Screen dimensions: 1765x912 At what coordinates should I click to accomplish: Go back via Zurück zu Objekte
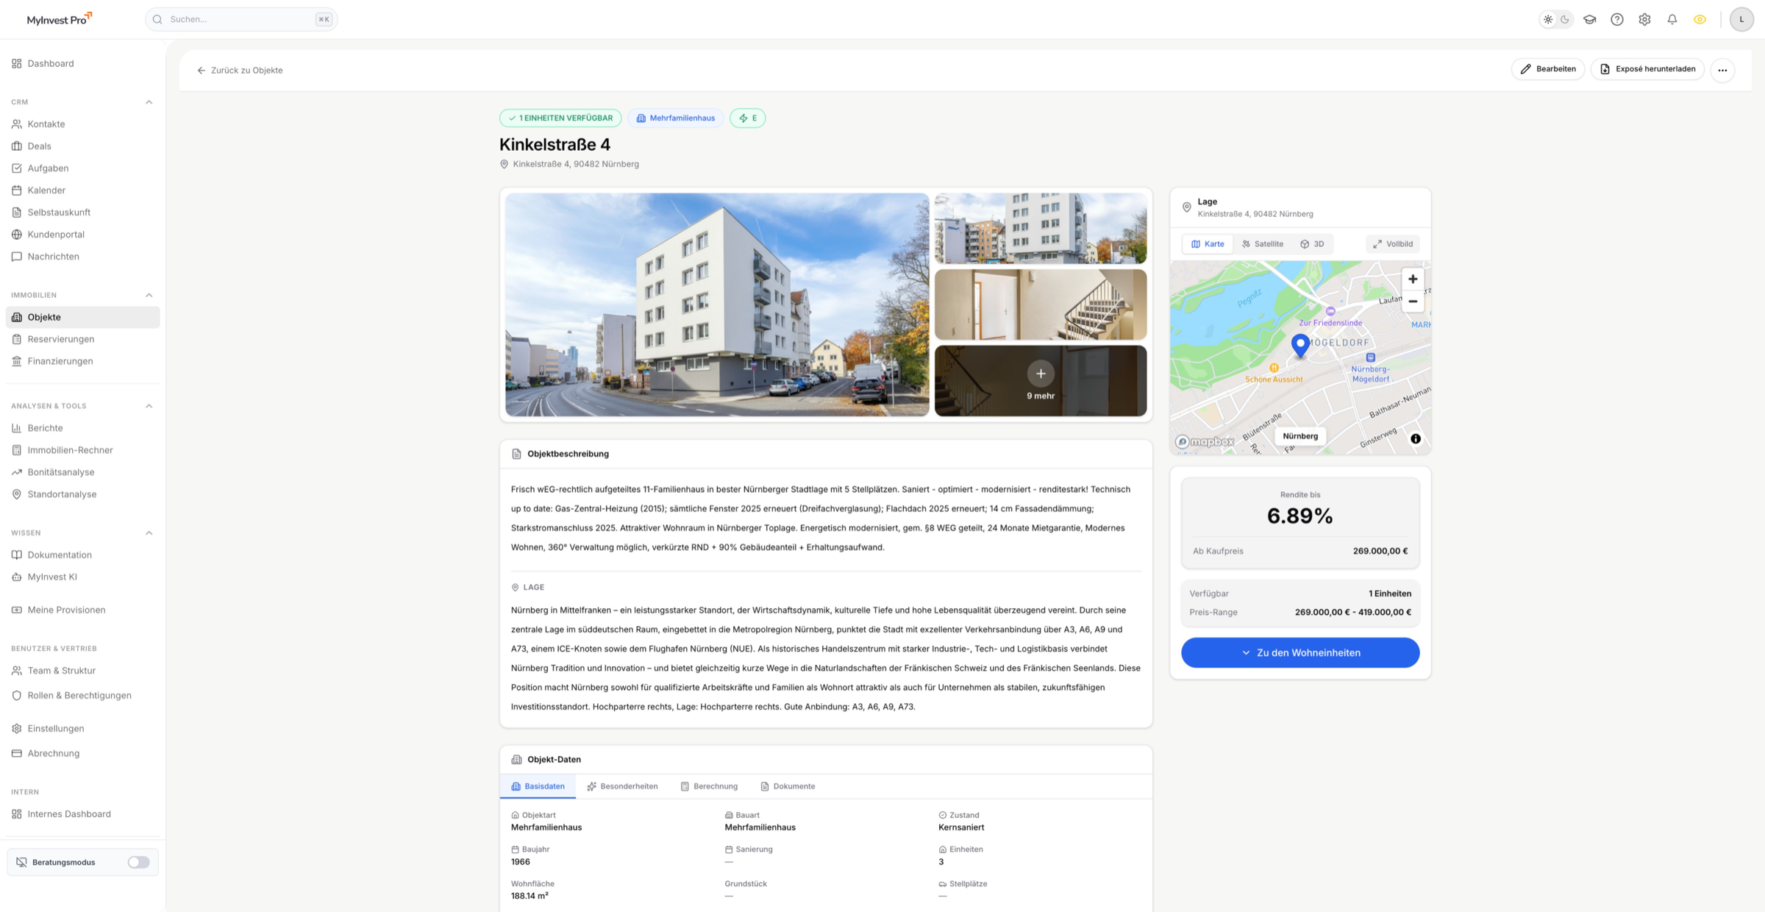pos(240,70)
